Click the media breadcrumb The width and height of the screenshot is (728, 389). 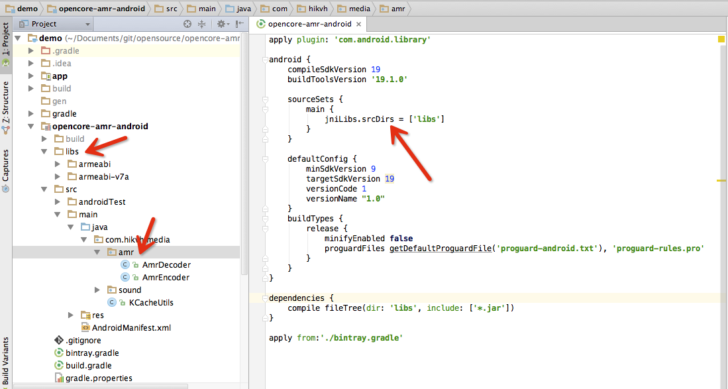[x=354, y=9]
